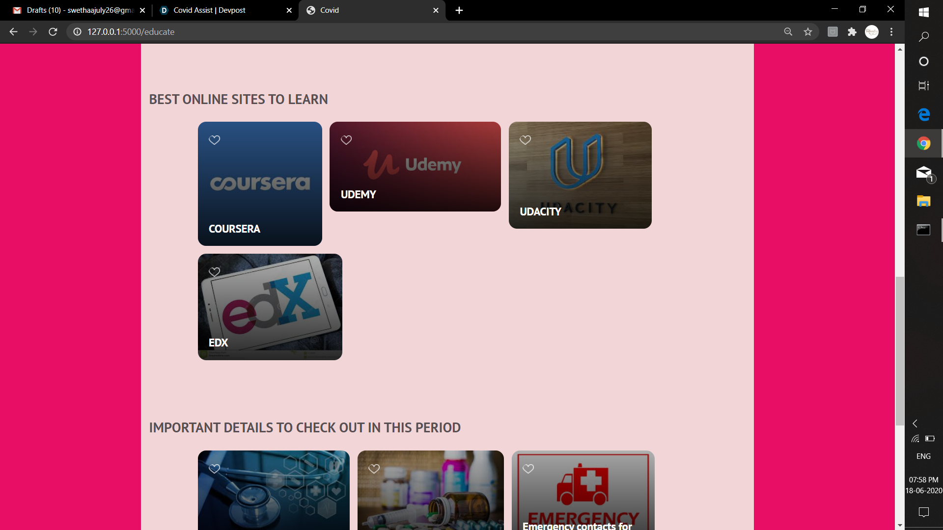Click the user profile avatar

coord(872,32)
